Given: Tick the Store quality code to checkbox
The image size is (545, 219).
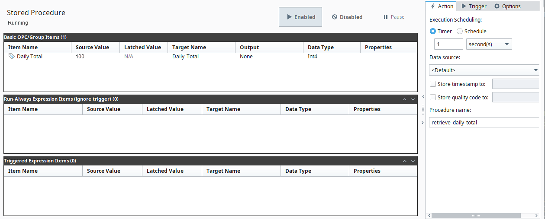Looking at the screenshot, I should tap(433, 98).
